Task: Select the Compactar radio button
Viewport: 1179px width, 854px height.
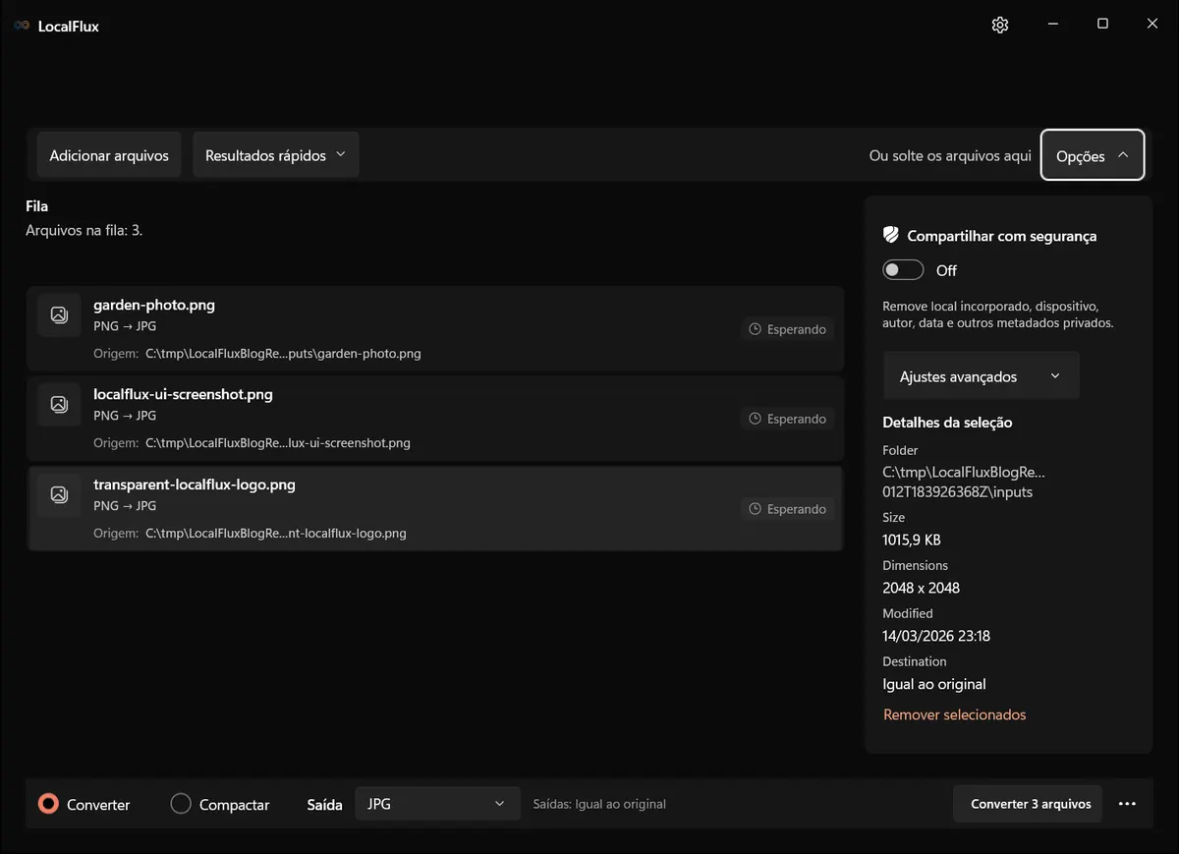Action: (x=181, y=804)
